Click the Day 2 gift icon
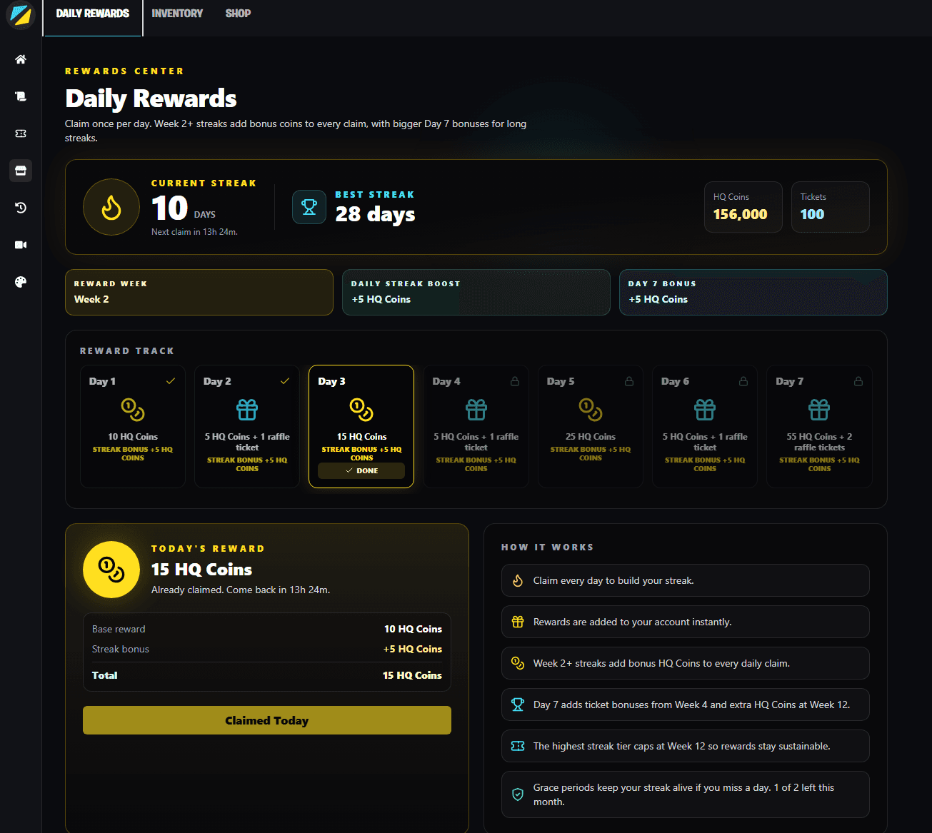Viewport: 932px width, 833px height. coord(247,410)
